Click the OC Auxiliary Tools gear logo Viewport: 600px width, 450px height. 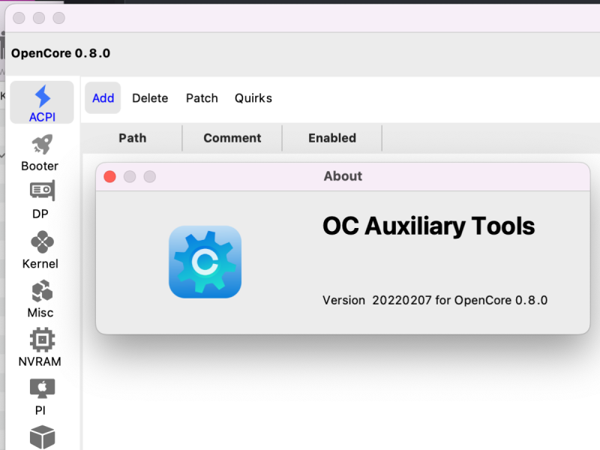[205, 262]
